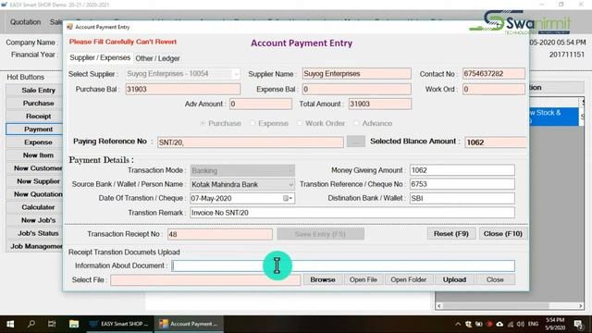This screenshot has height=333, width=592.
Task: Click the Select File path field
Action: coord(205,280)
